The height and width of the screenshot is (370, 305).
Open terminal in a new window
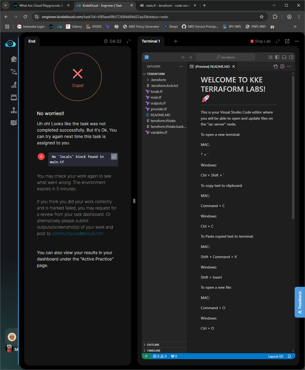[287, 41]
